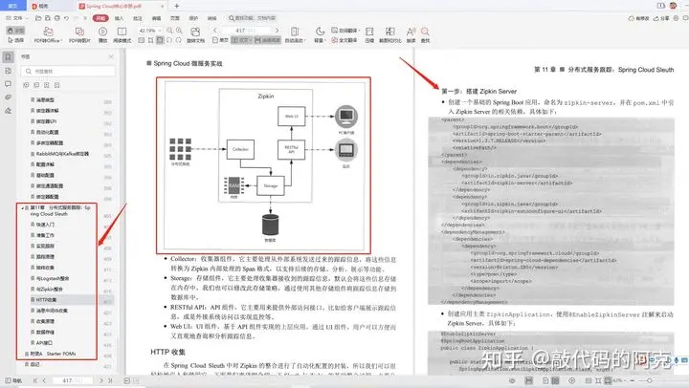The image size is (689, 388).
Task: Open the 旋转文档 rotate document tool
Action: click(195, 34)
